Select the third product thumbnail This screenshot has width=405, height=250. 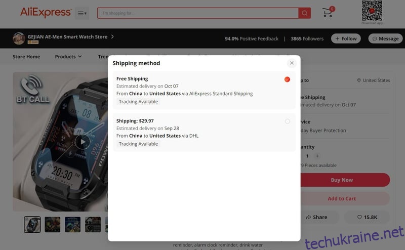pos(72,224)
